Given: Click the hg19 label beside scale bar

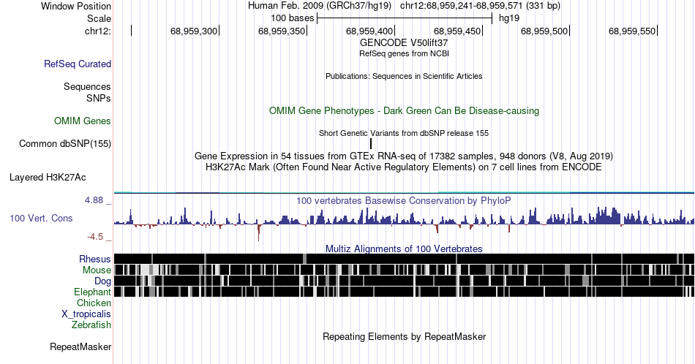Looking at the screenshot, I should pyautogui.click(x=509, y=18).
